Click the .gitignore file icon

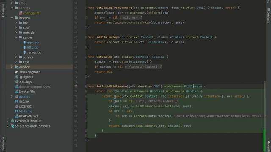click(17, 77)
